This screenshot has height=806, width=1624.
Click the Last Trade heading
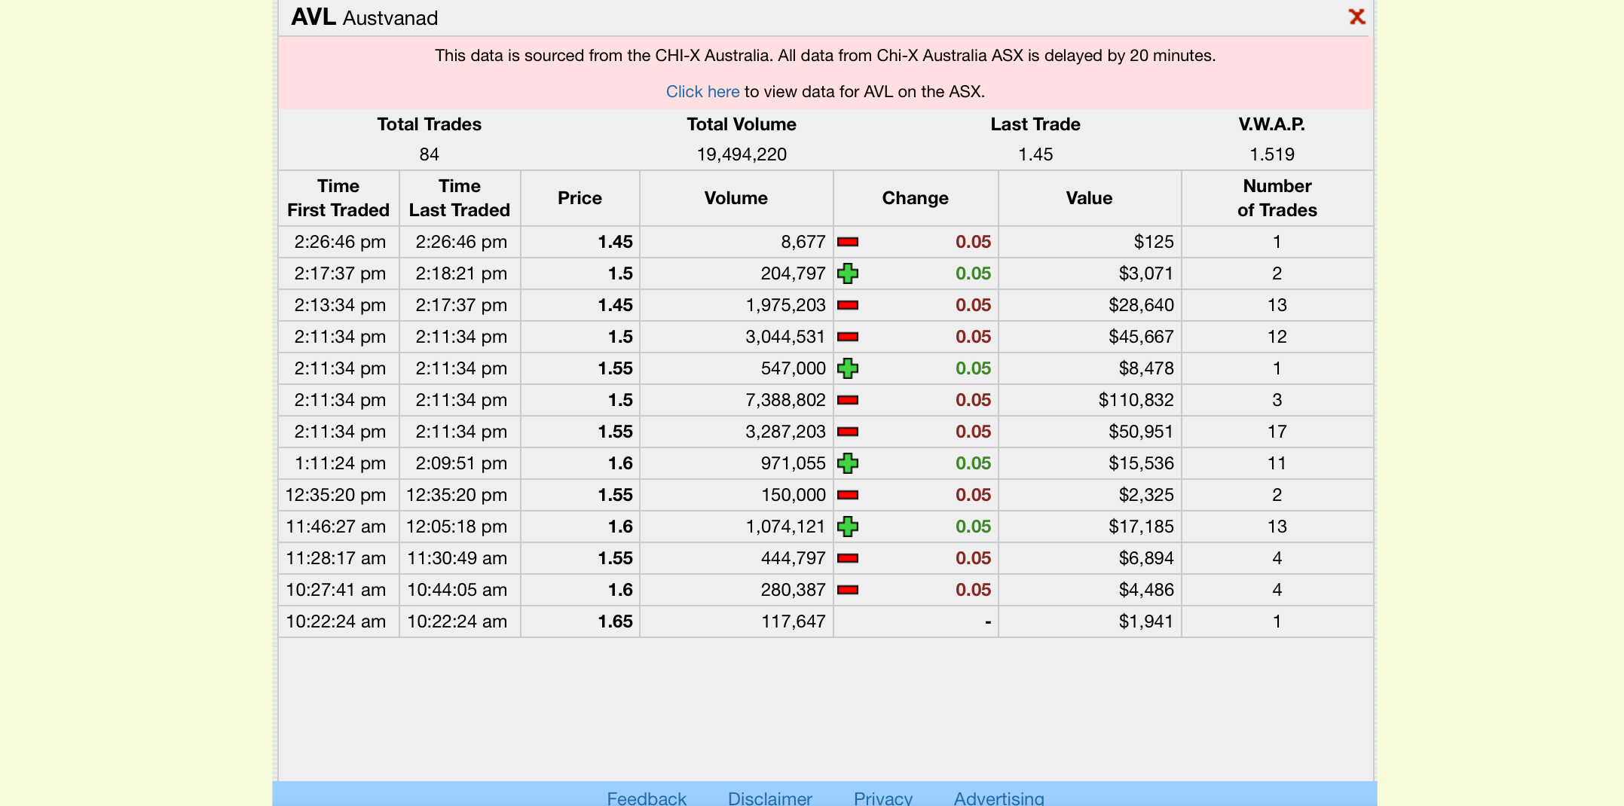(1035, 124)
